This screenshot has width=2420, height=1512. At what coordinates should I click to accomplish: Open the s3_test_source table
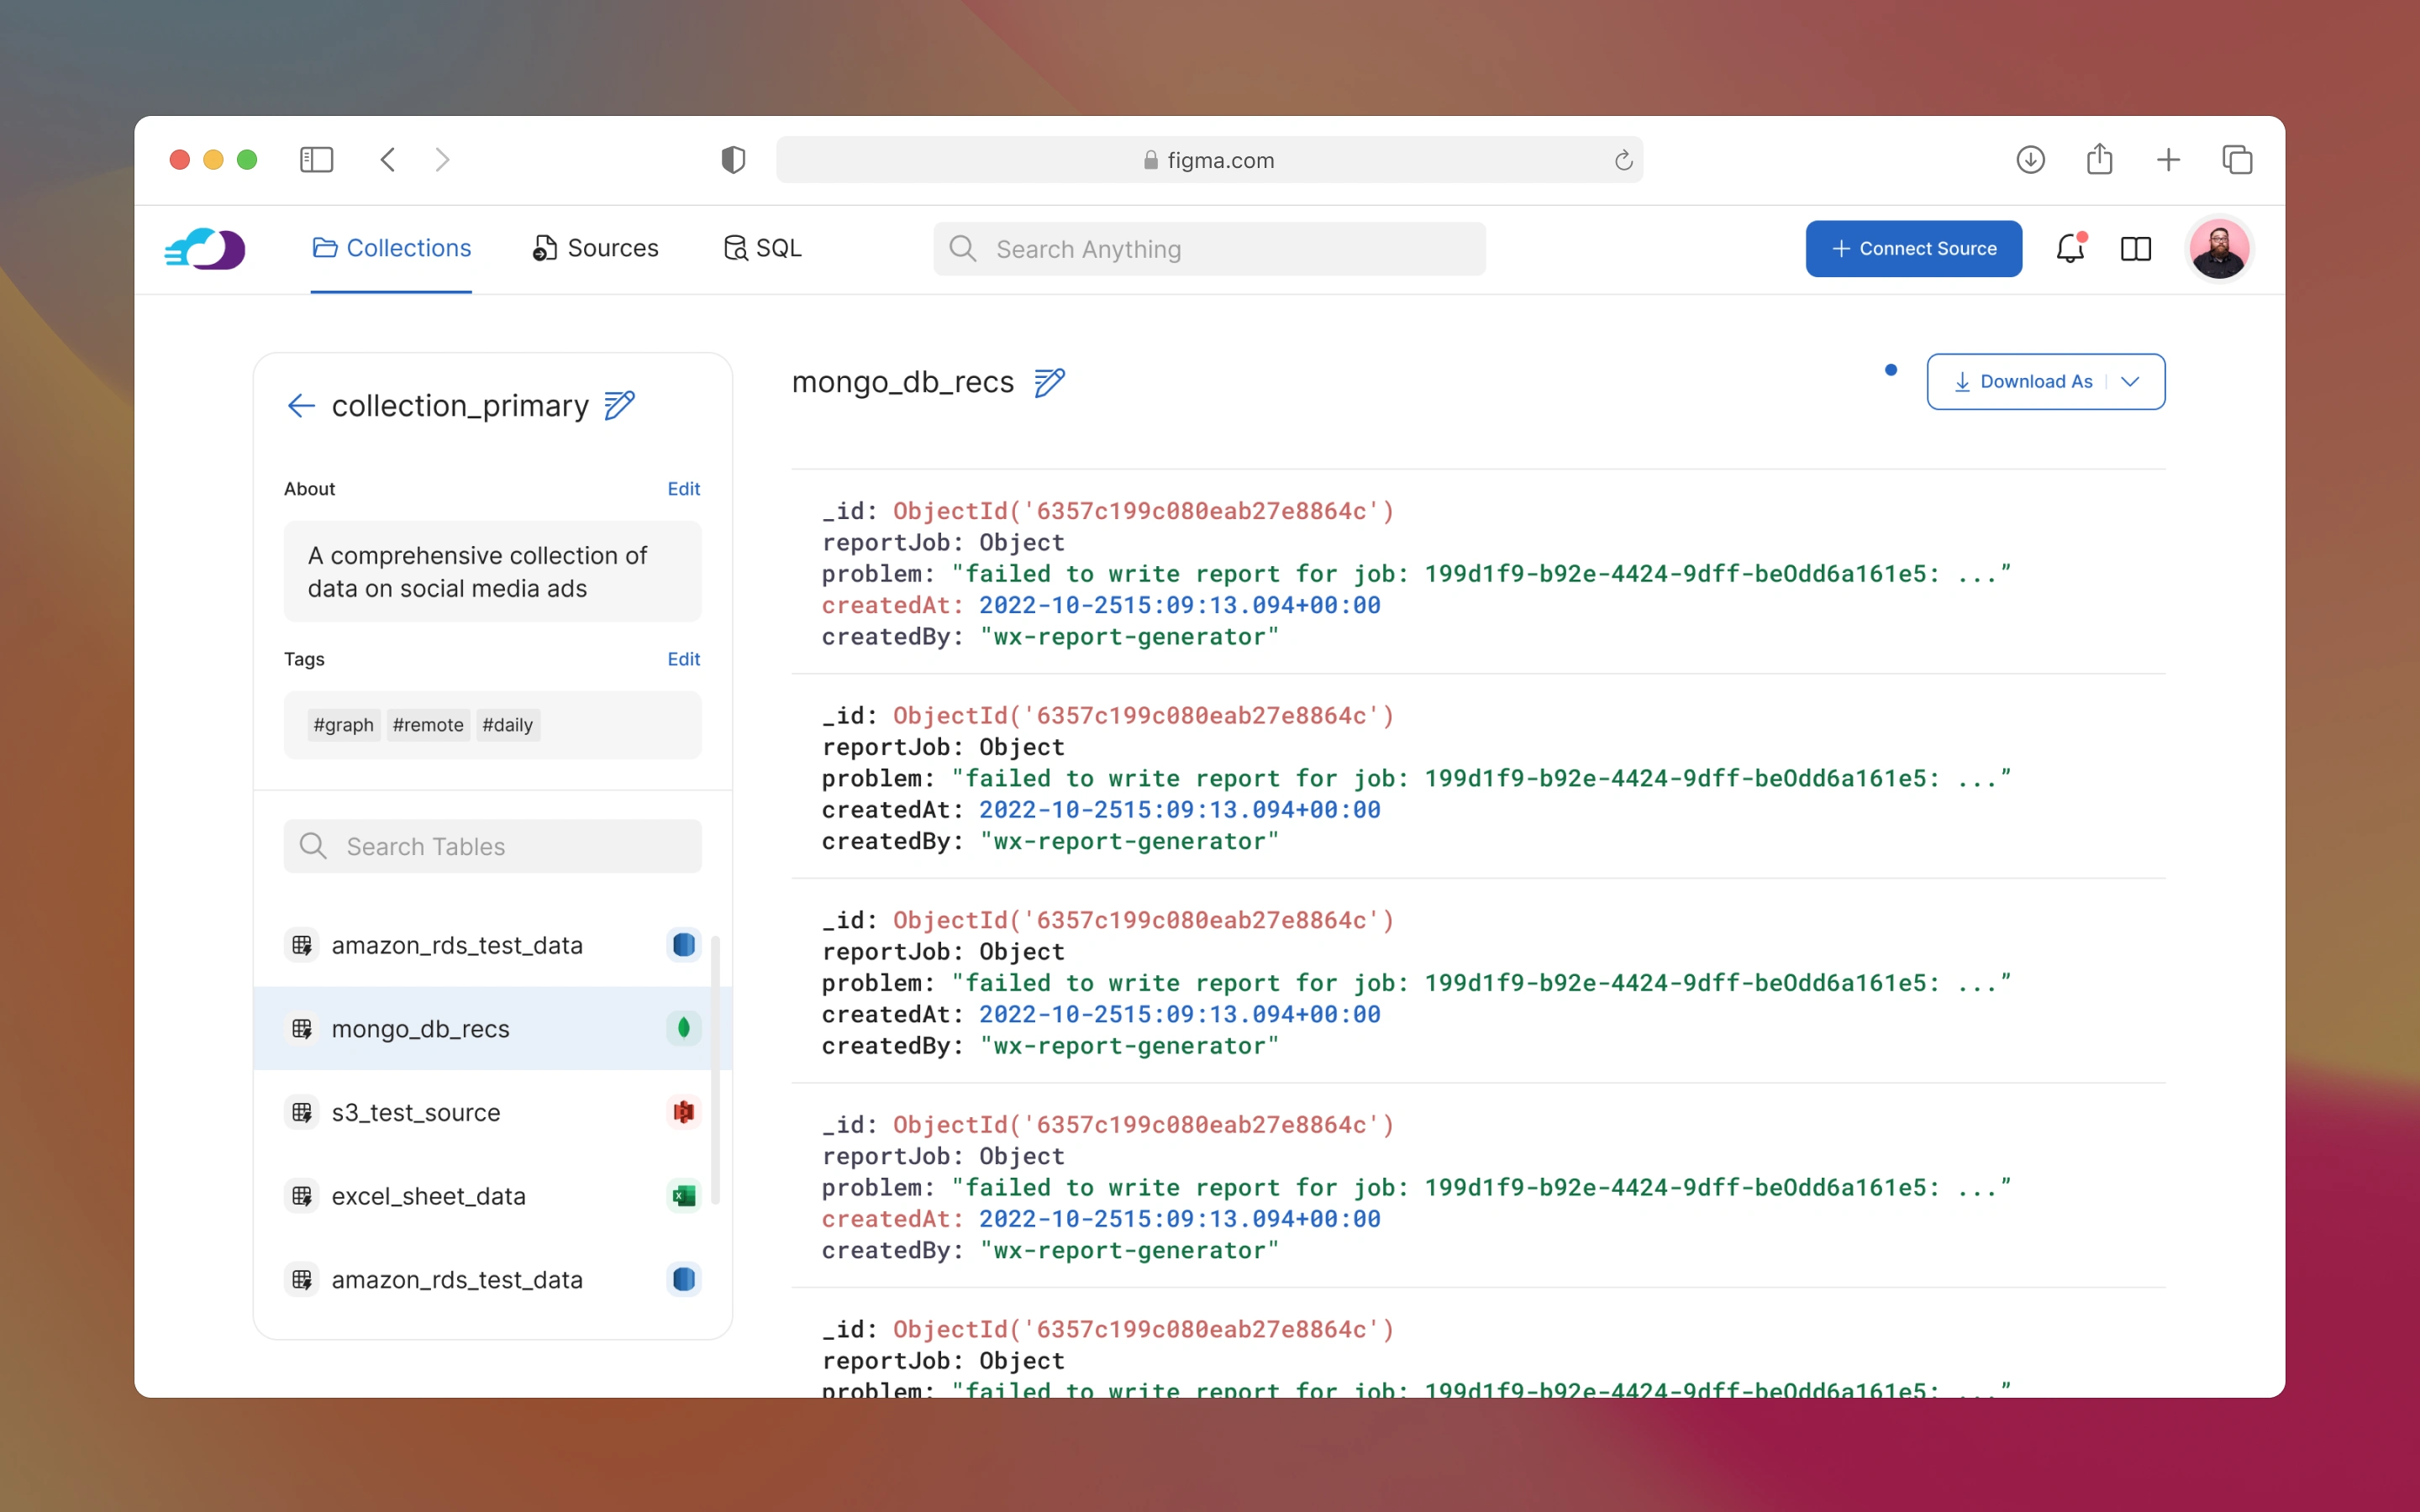pos(493,1112)
